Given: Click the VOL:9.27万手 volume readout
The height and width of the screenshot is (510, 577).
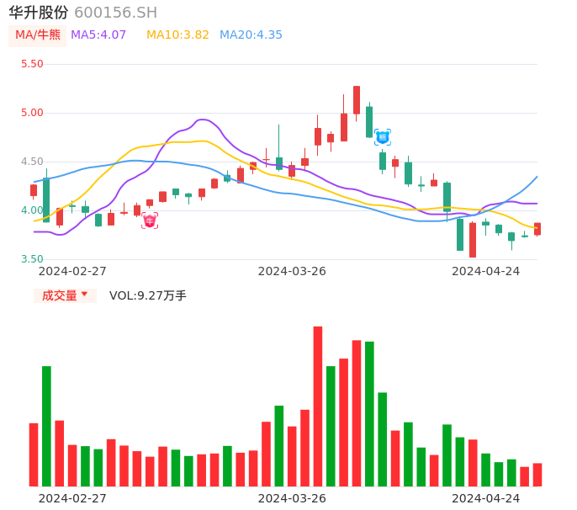Looking at the screenshot, I should click(x=148, y=295).
